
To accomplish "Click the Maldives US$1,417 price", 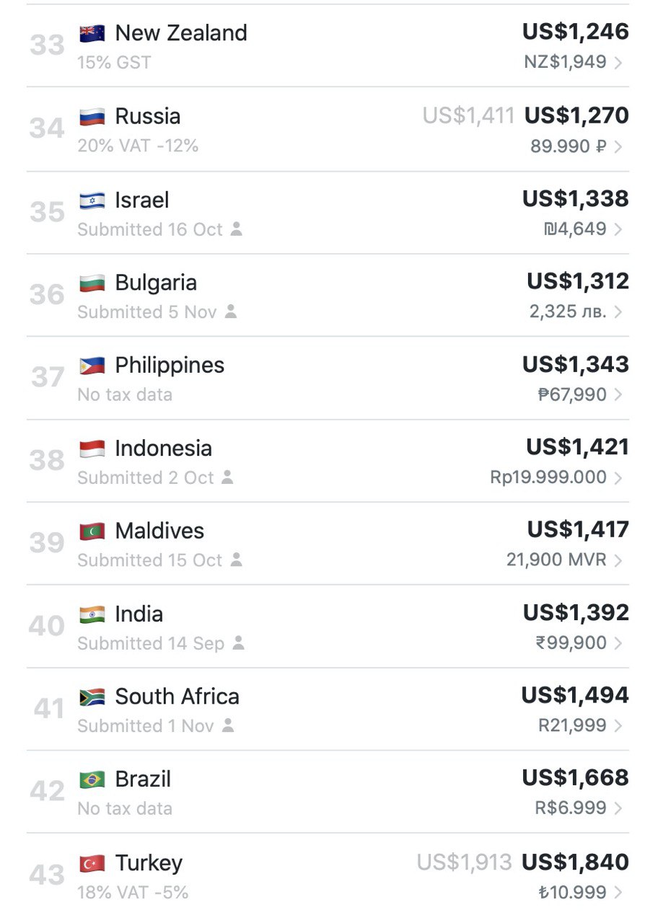I will (578, 530).
